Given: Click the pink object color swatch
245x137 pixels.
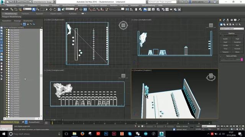Looking at the screenshot, I should [x=242, y=59].
